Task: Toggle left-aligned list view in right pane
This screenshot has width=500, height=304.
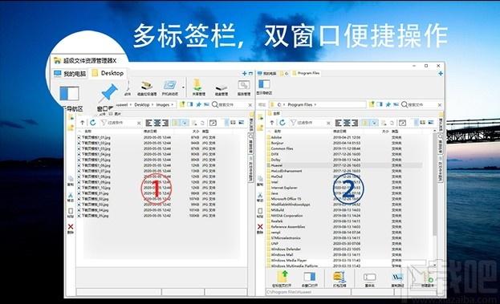Action: [339, 123]
